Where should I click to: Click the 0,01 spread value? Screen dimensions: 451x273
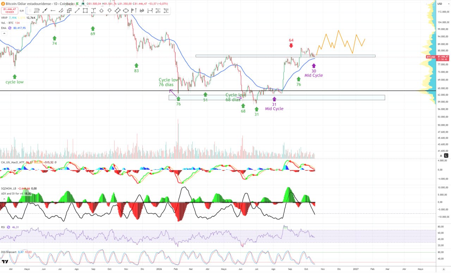tap(22, 11)
